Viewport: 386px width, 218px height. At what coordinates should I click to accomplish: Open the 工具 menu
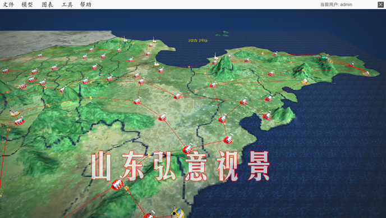tap(67, 4)
